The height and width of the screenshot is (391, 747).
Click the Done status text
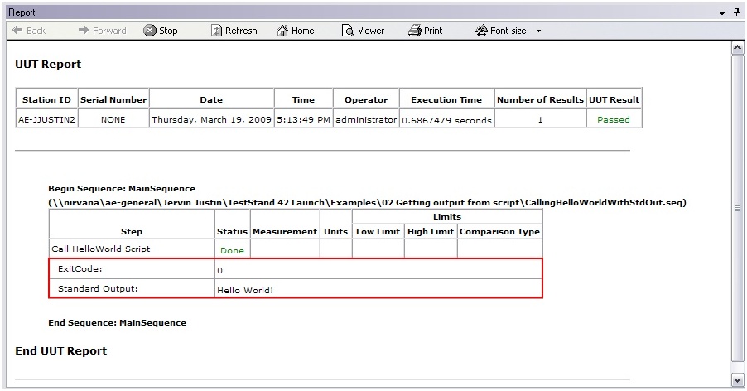pyautogui.click(x=232, y=250)
